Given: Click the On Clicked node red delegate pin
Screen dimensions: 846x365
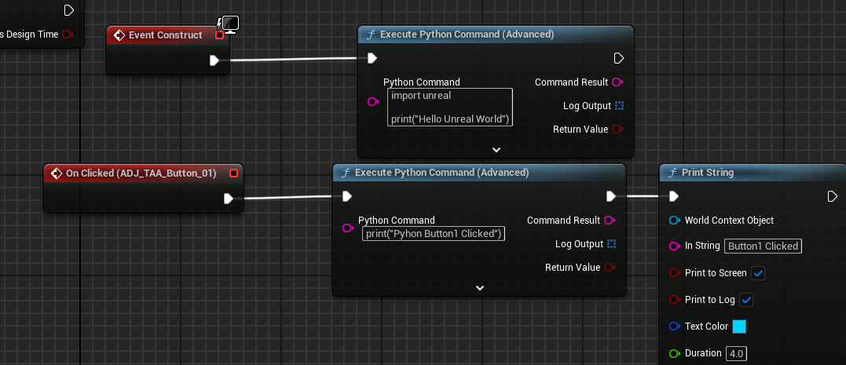Looking at the screenshot, I should [233, 173].
